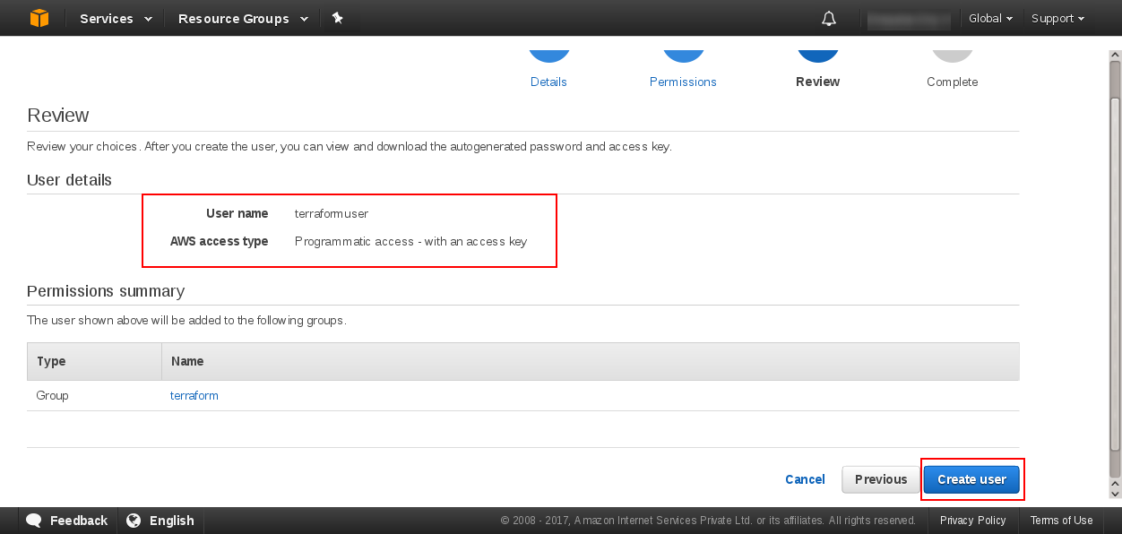Click the pin shortcut icon in top bar

338,18
